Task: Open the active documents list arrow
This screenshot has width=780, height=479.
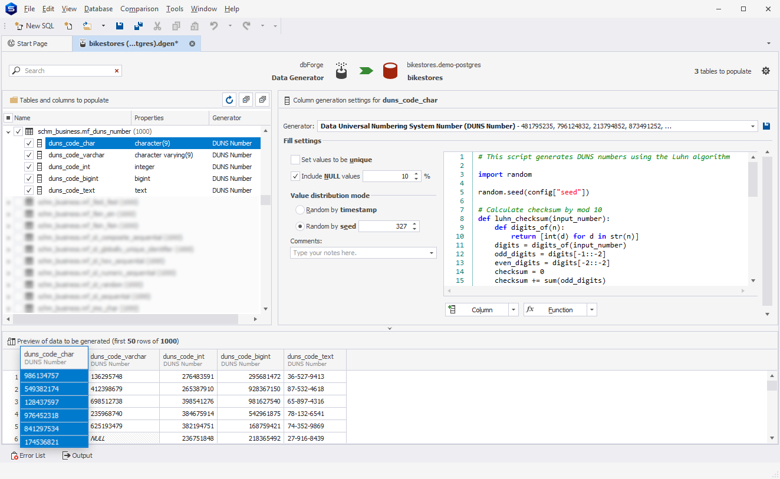Action: tap(769, 44)
